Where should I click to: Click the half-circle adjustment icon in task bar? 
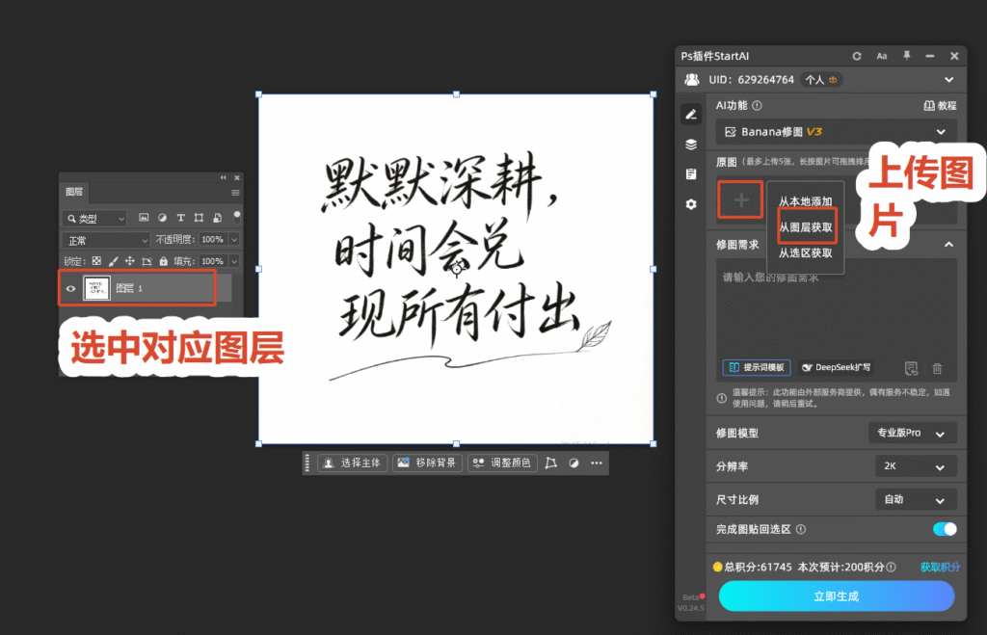(x=574, y=463)
